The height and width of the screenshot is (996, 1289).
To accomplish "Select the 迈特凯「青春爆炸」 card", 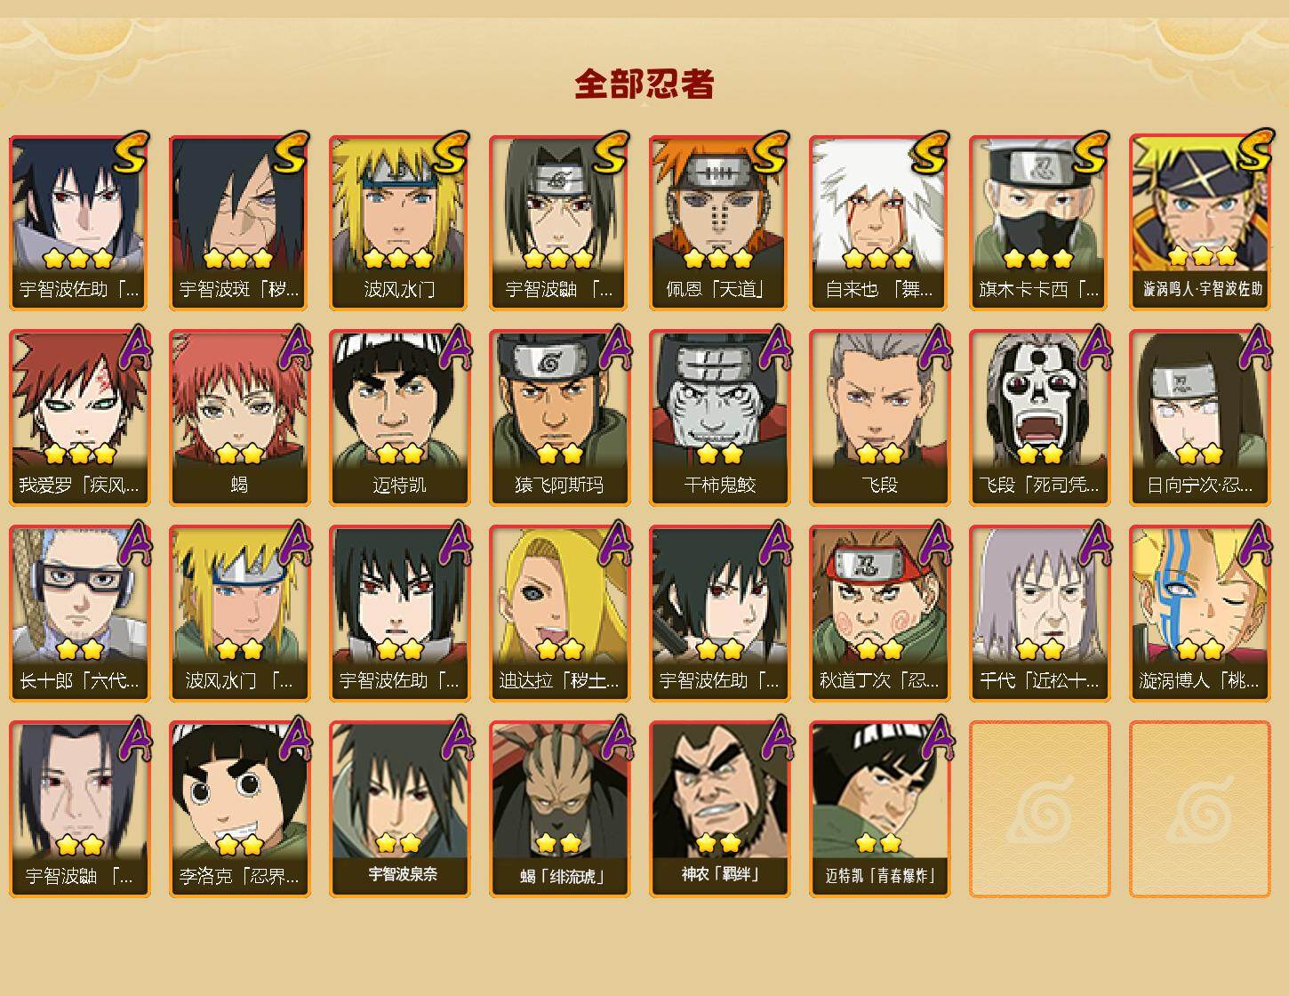I will pos(879,809).
